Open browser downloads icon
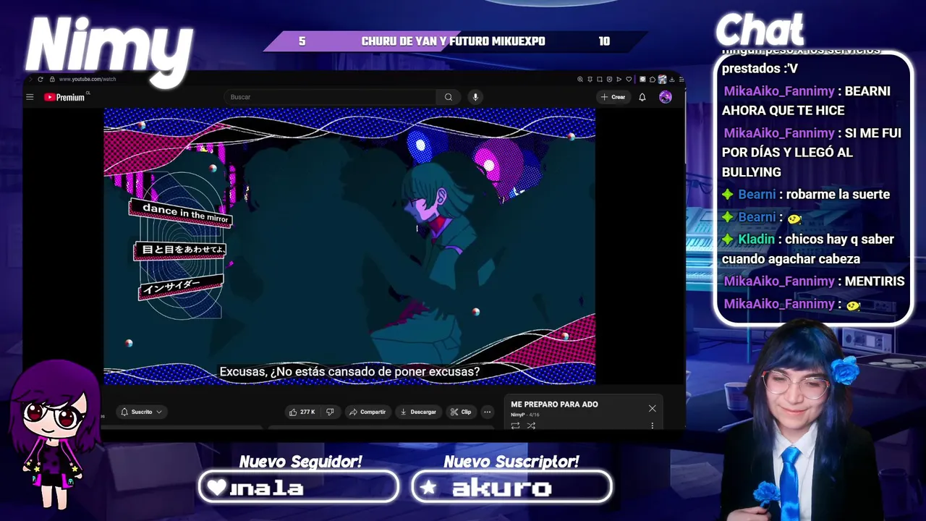Screen dimensions: 926x521 click(672, 79)
